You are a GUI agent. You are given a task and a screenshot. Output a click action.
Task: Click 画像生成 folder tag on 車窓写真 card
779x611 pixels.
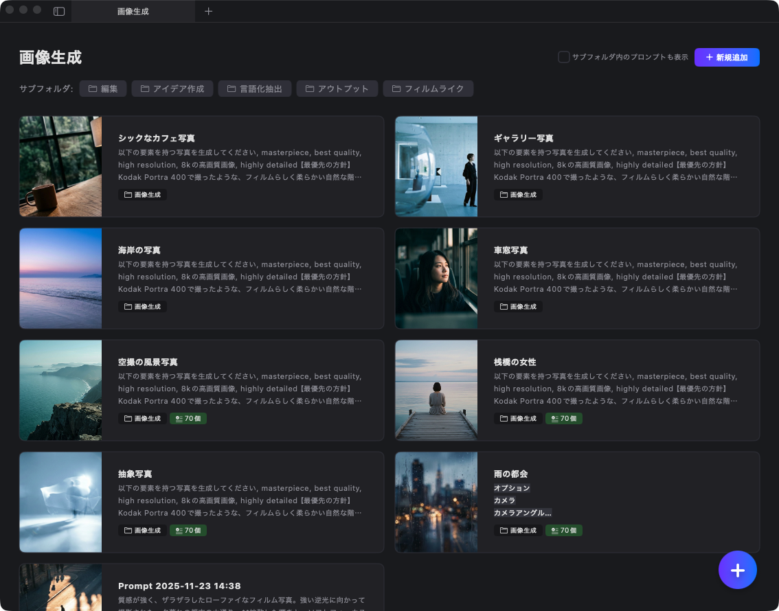518,307
